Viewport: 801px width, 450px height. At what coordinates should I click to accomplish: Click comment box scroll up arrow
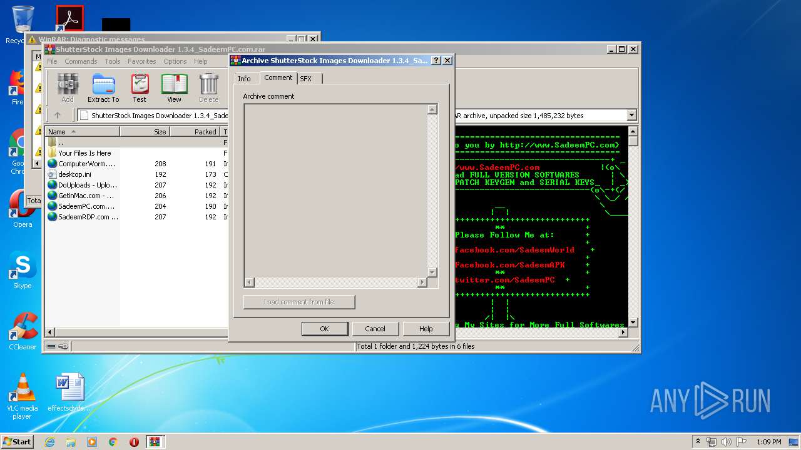click(432, 109)
